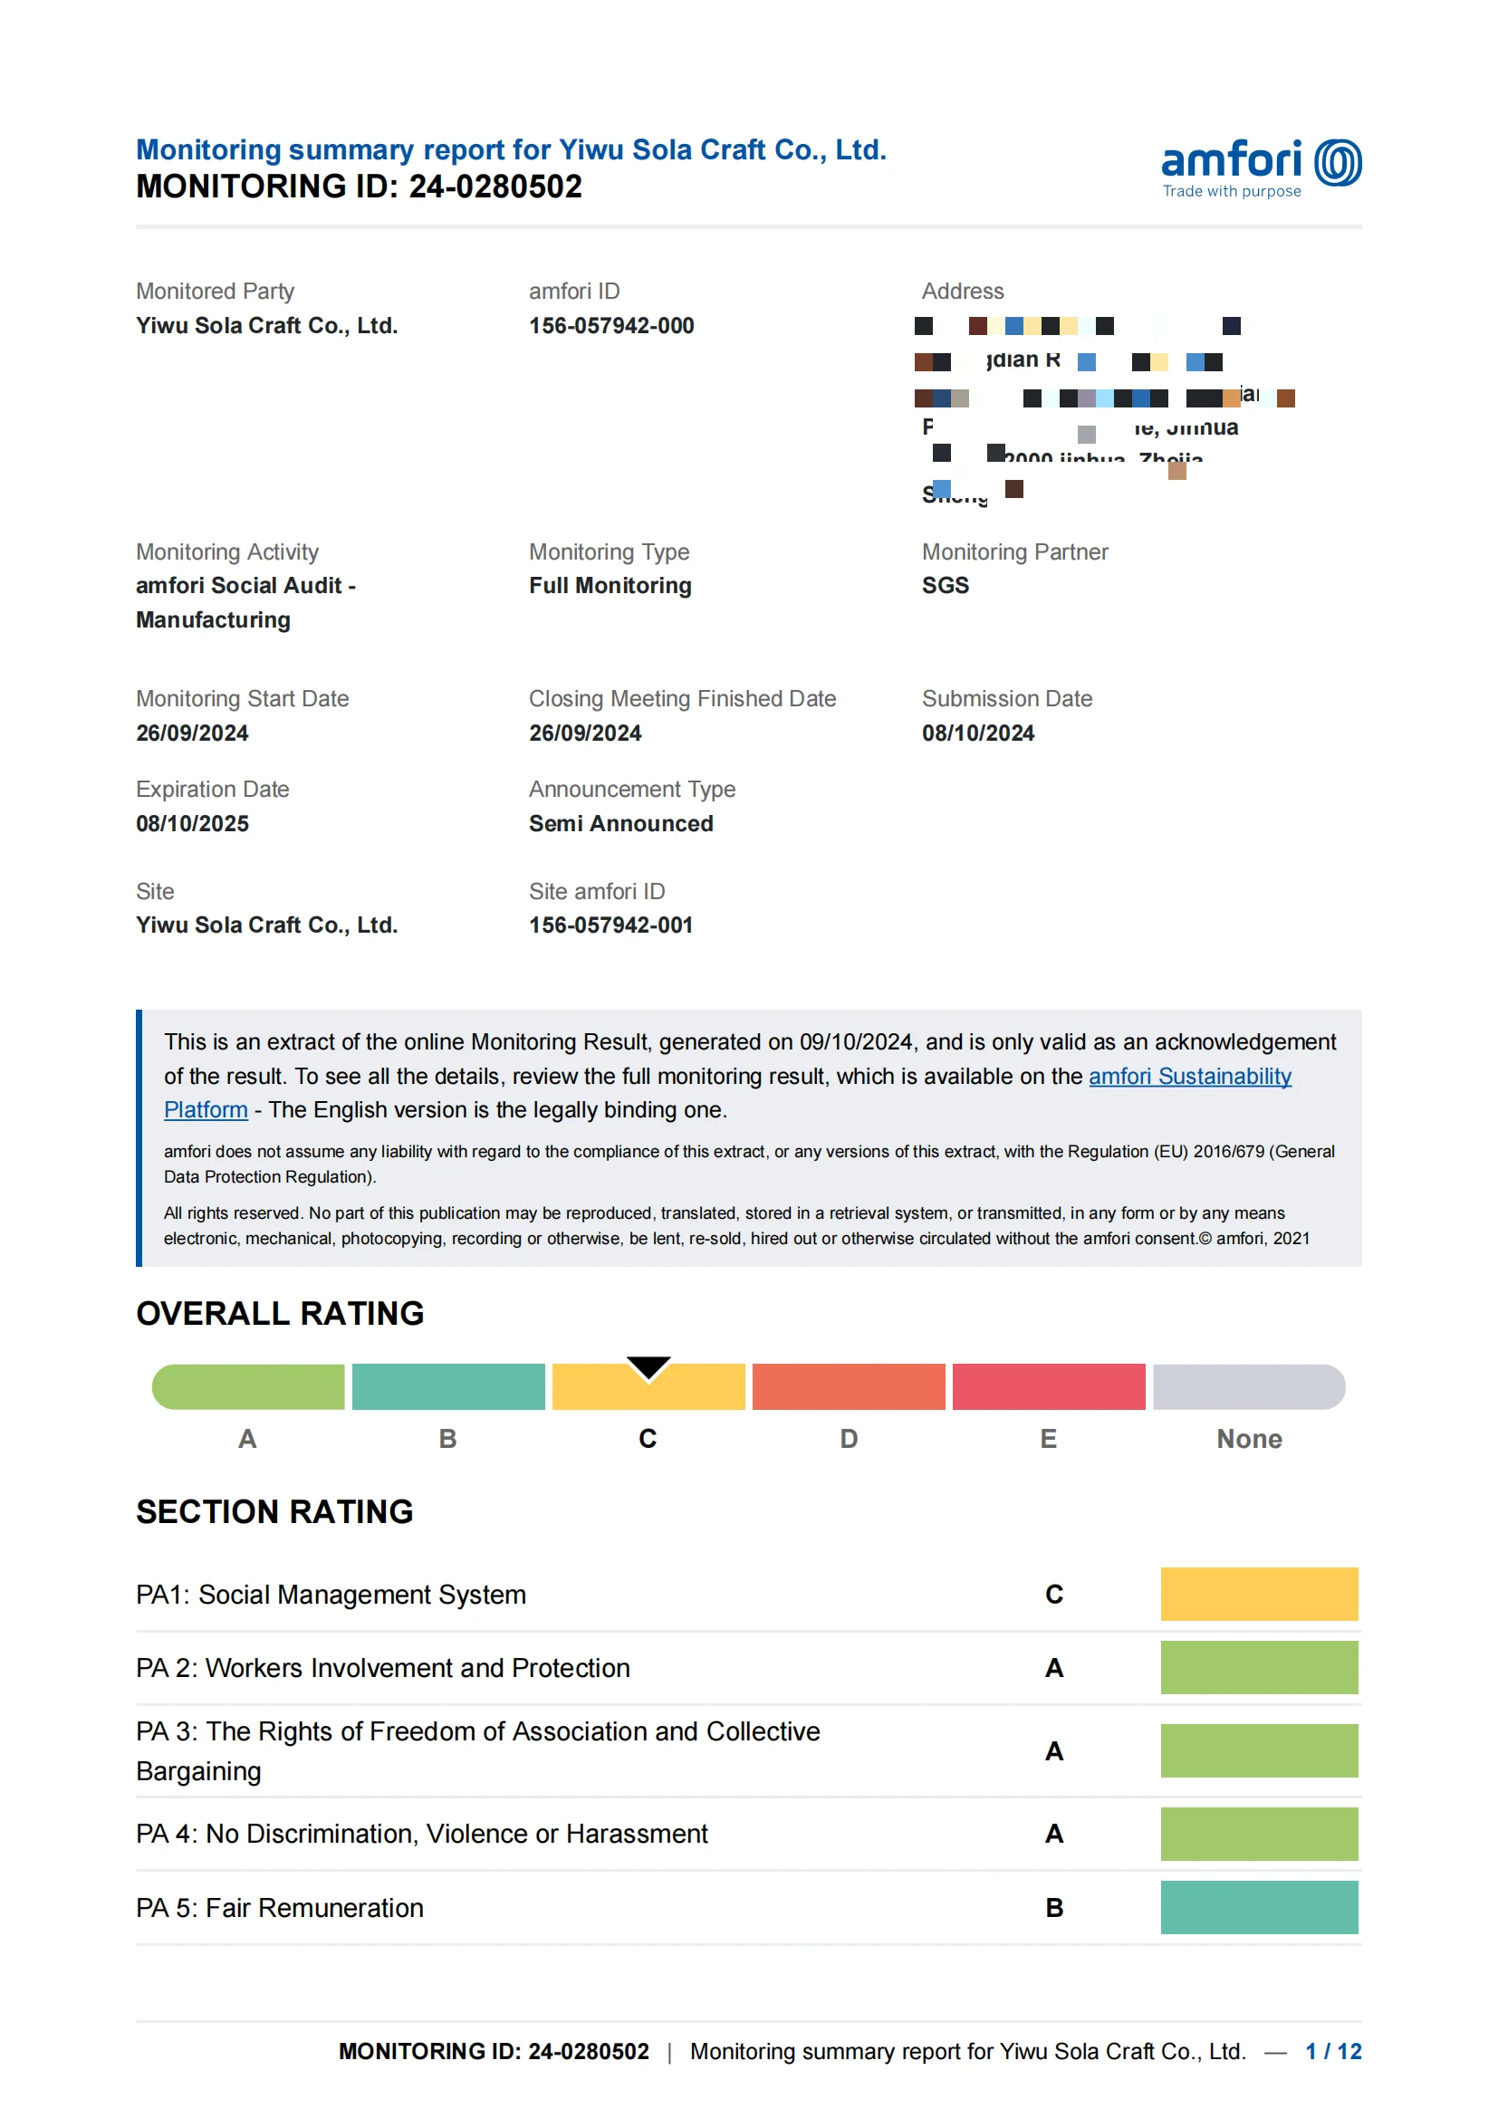Click the grey None rating segment
Viewport: 1498px width, 2118px height.
1249,1386
